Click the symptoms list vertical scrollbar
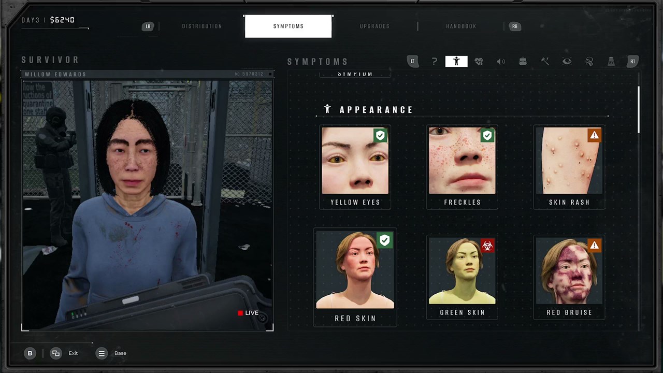The height and width of the screenshot is (373, 663). 639,109
